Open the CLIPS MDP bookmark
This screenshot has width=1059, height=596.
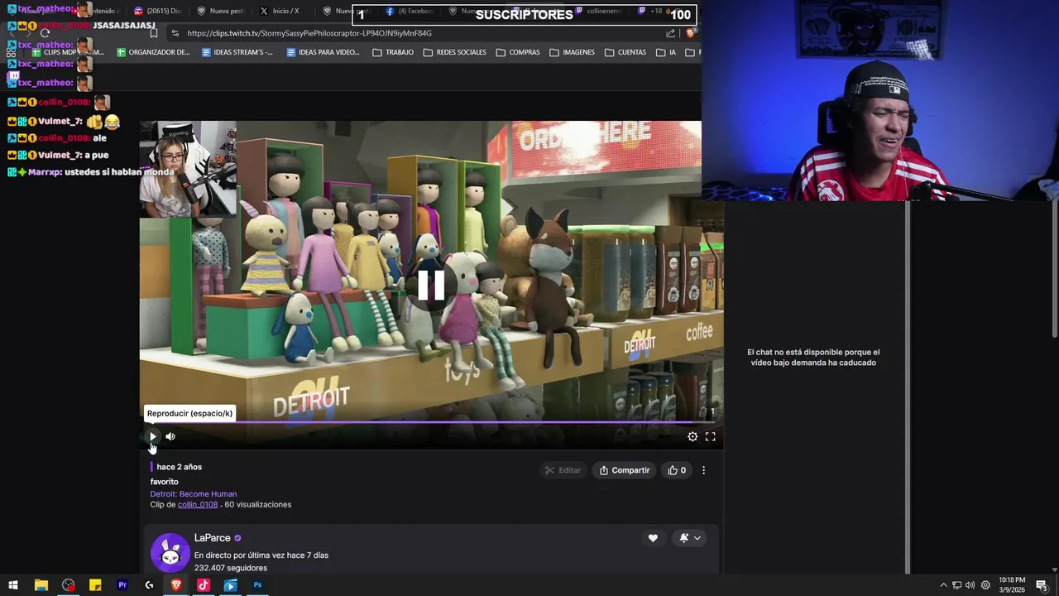(67, 52)
